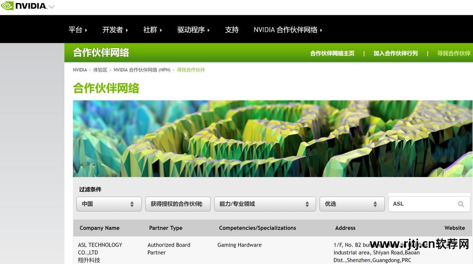This screenshot has width=473, height=264.
Task: Open the 平台 menu
Action: [78, 30]
